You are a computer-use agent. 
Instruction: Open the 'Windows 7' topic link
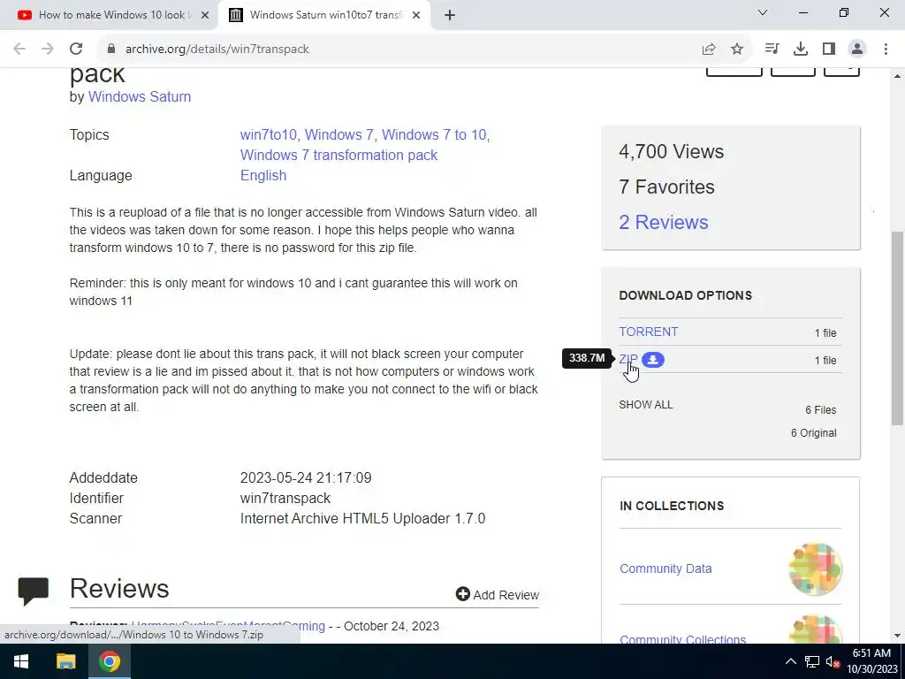click(x=338, y=134)
